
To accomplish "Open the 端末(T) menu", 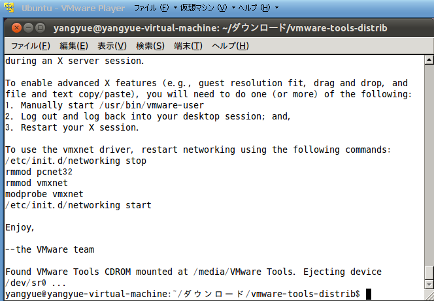I will coord(188,46).
